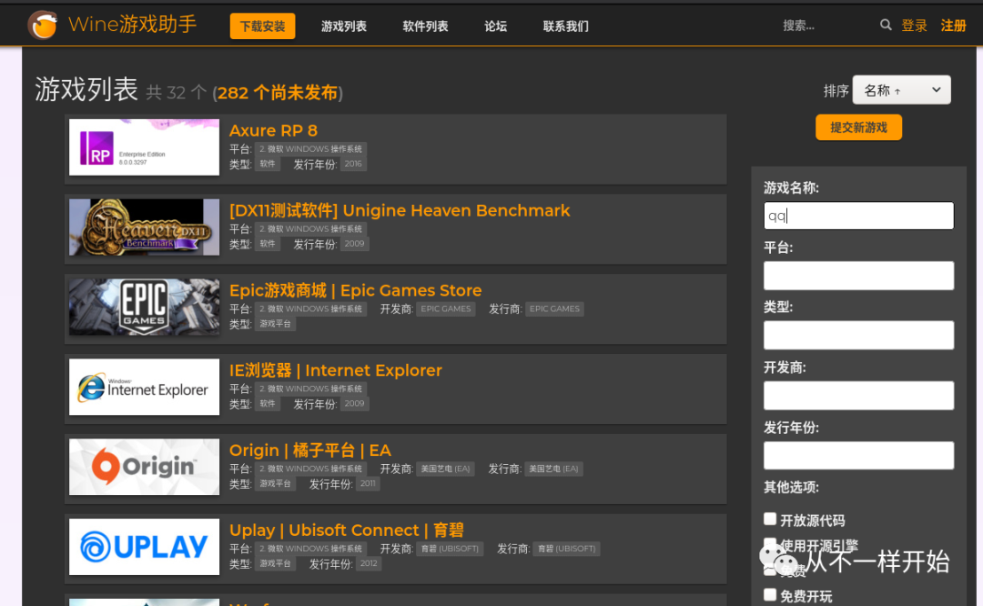
Task: Switch to 软件列表 in the navigation
Action: pyautogui.click(x=426, y=26)
